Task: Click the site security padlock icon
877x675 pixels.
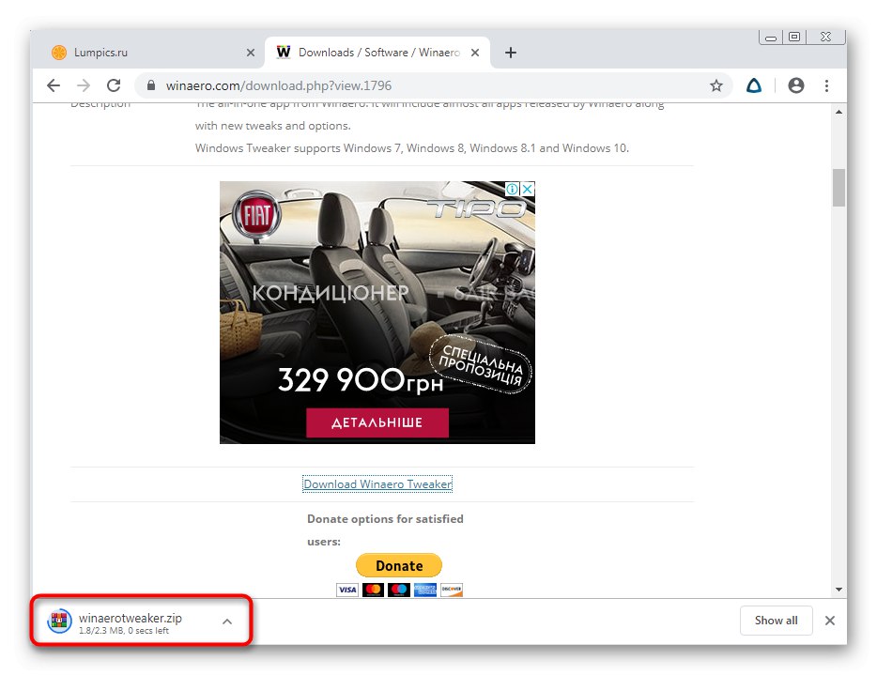Action: click(x=150, y=84)
